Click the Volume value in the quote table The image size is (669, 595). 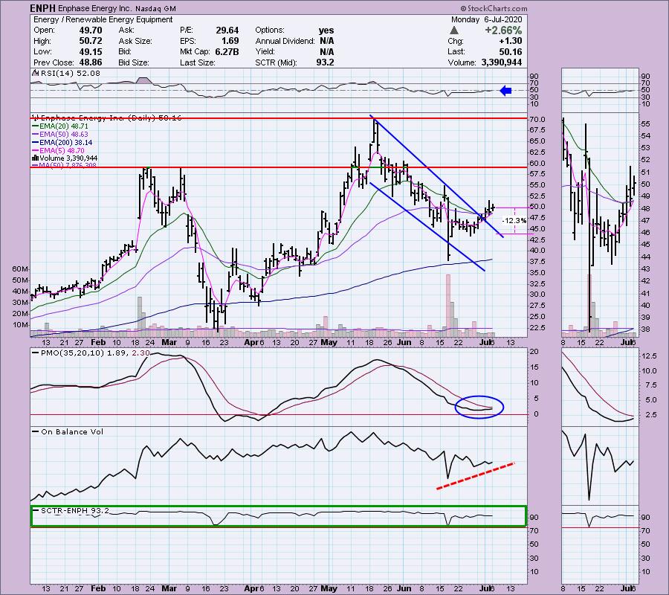pos(502,62)
